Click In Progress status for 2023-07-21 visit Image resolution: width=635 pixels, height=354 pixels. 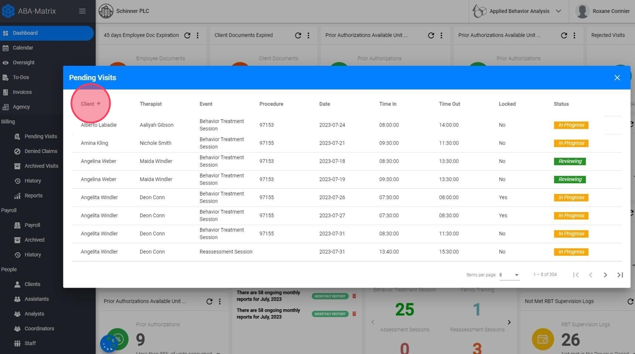coord(571,143)
